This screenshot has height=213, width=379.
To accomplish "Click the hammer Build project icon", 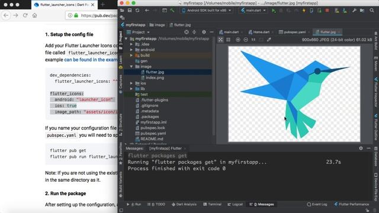I will click(172, 11).
